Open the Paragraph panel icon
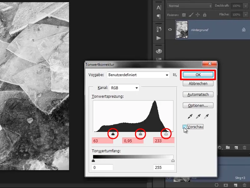The width and height of the screenshot is (250, 188). (159, 16)
